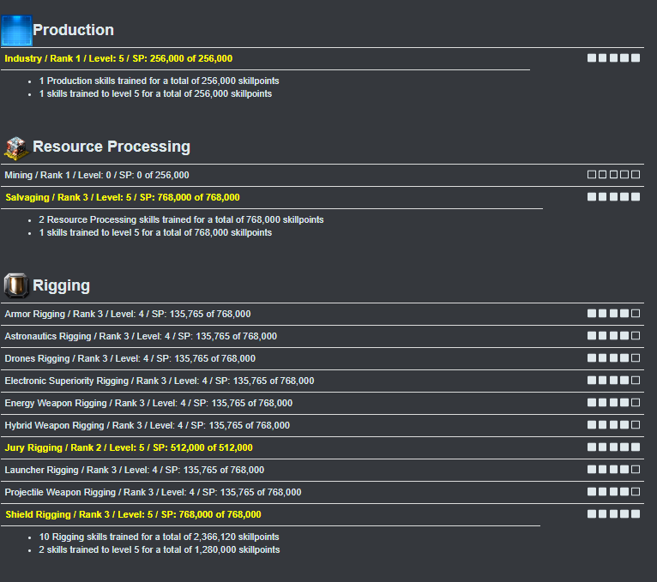The height and width of the screenshot is (582, 657).
Task: Click the Rigging category icon
Action: point(16,285)
